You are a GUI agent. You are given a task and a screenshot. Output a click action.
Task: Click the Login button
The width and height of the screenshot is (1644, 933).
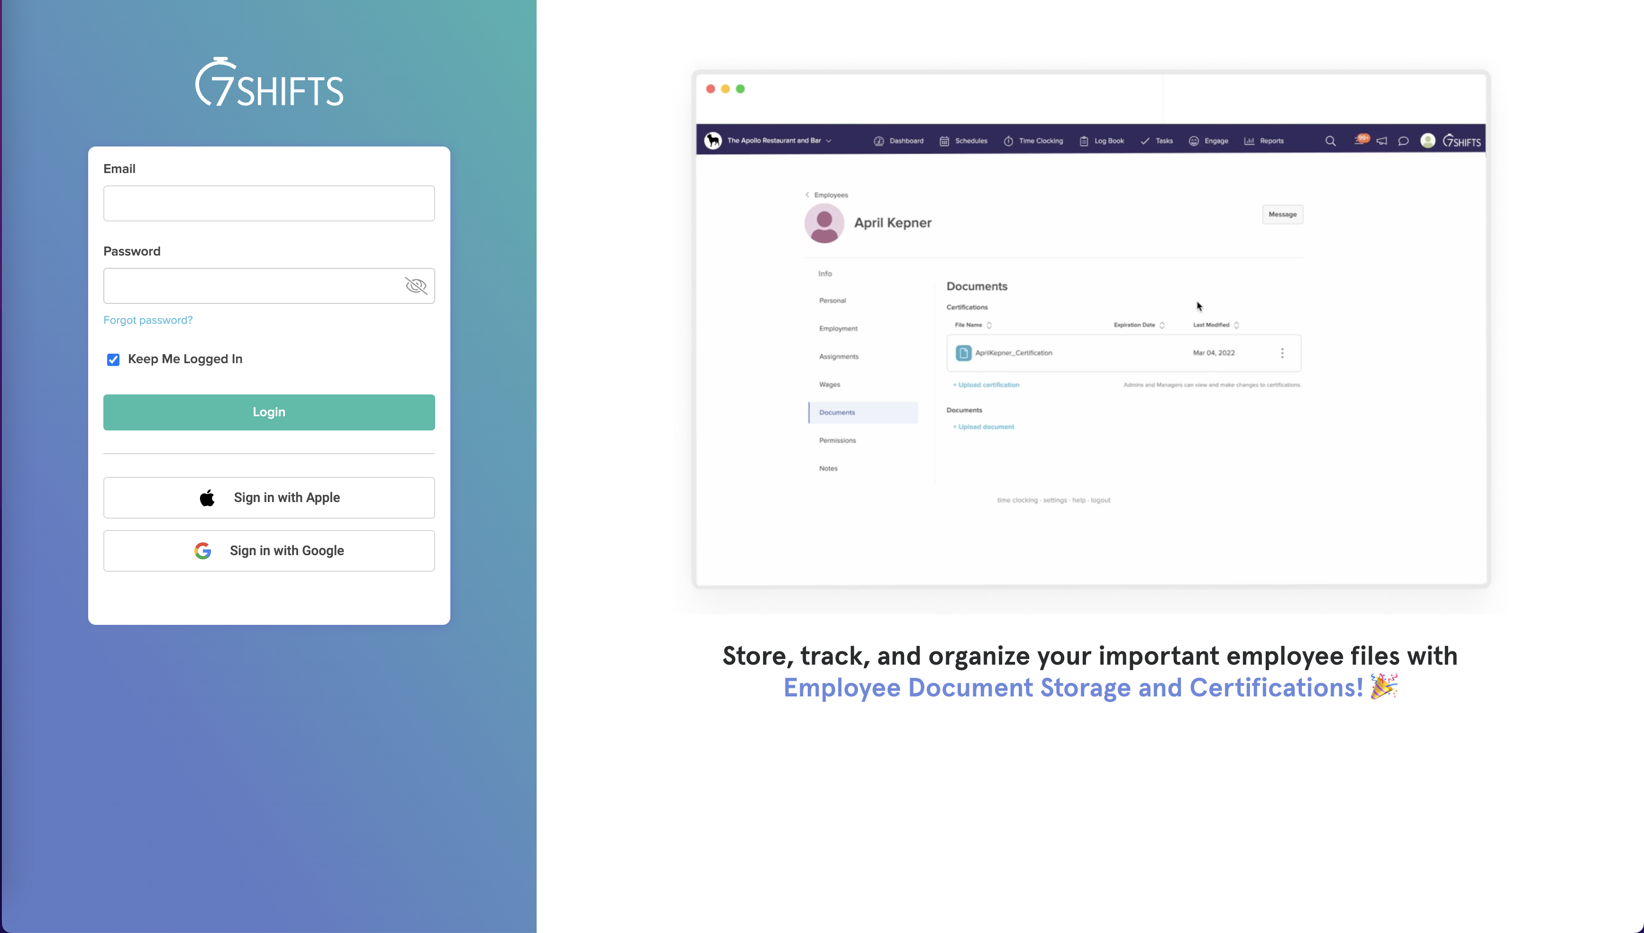point(269,411)
